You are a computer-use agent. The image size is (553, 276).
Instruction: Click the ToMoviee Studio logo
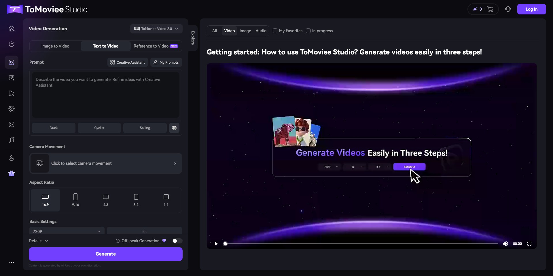pos(47,9)
